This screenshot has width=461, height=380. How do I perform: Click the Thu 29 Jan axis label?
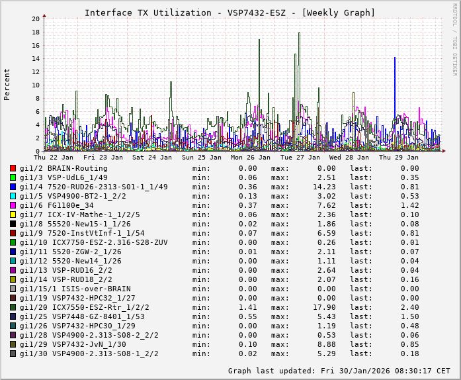coord(398,158)
